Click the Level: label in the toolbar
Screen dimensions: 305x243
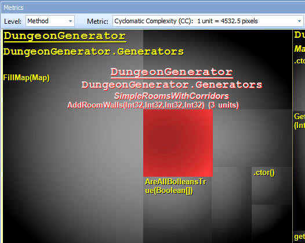13,22
